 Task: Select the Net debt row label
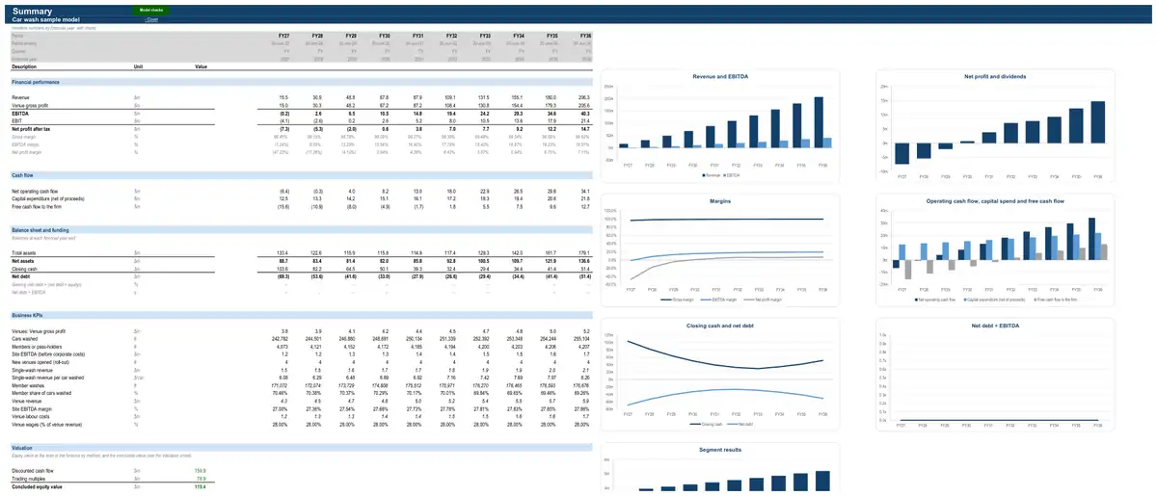pos(19,276)
